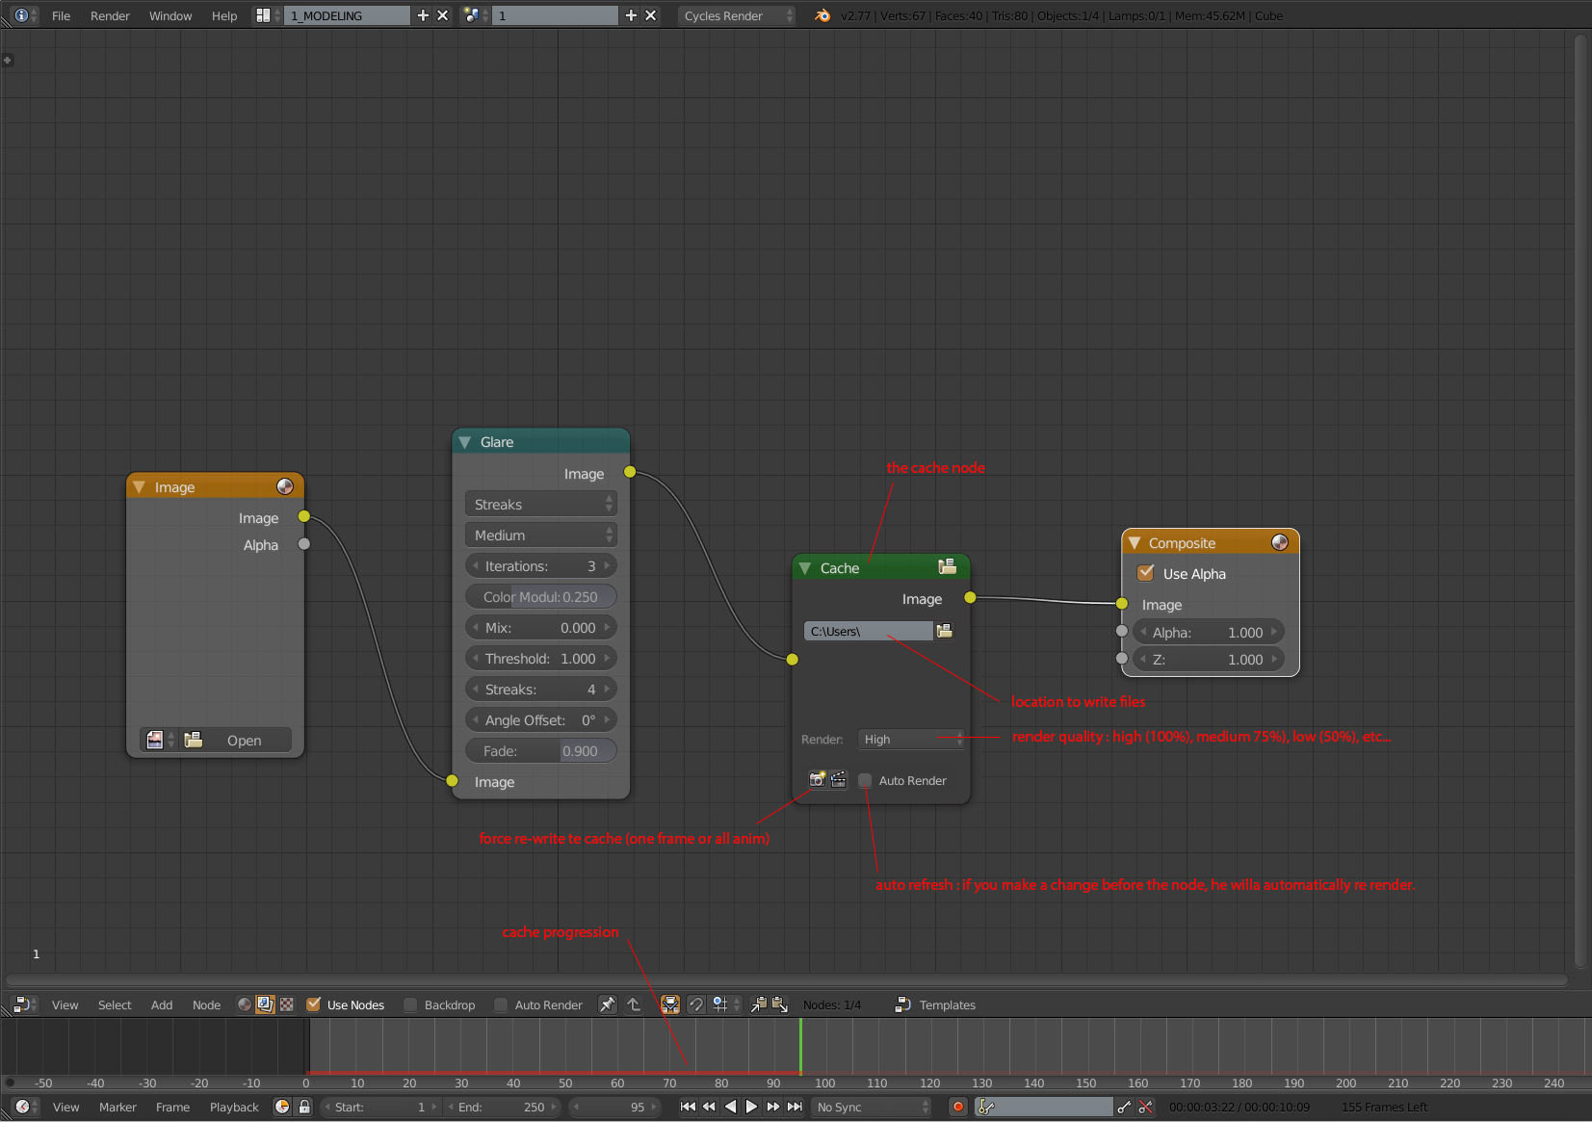The width and height of the screenshot is (1592, 1122).
Task: Toggle the Use Nodes checkbox
Action: click(313, 1005)
